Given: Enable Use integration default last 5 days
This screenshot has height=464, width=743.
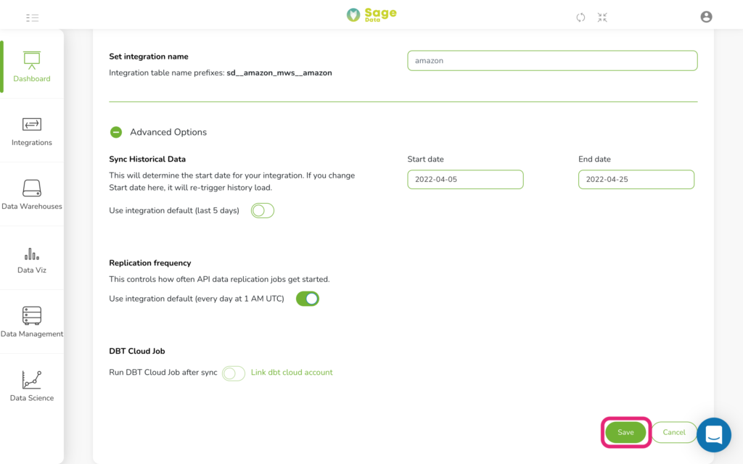Looking at the screenshot, I should pyautogui.click(x=263, y=211).
